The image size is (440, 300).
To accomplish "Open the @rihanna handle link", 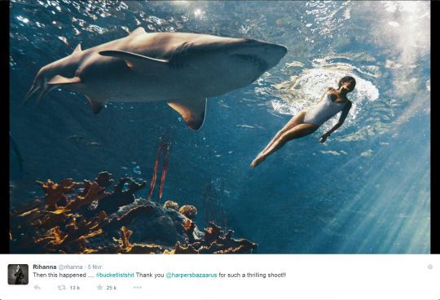I will pyautogui.click(x=70, y=267).
